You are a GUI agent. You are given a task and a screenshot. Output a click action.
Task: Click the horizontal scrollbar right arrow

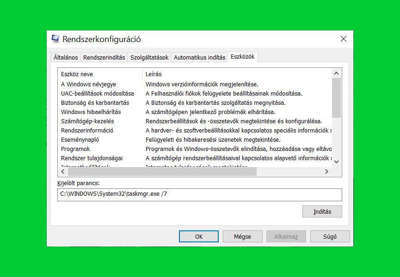pos(326,172)
